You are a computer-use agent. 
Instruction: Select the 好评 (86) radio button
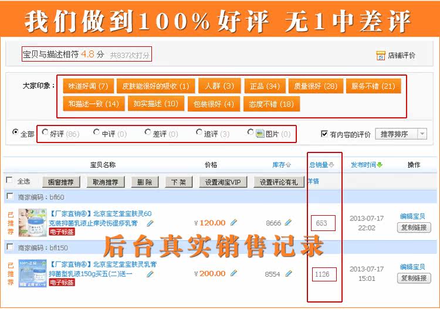tap(45, 132)
